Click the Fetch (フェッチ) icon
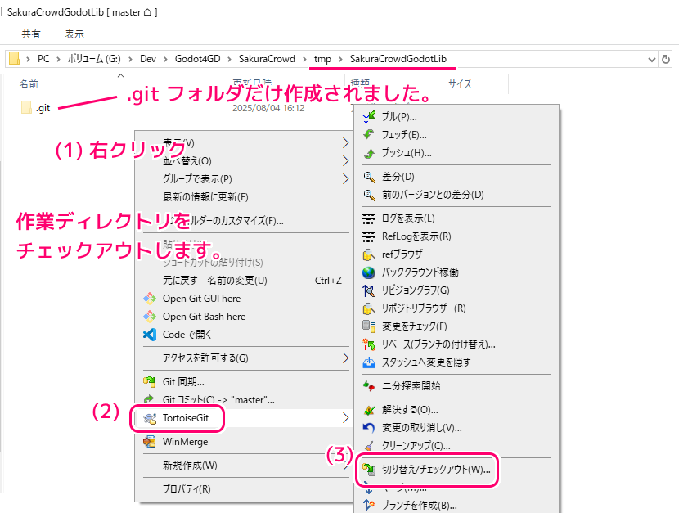The height and width of the screenshot is (513, 679). tap(369, 135)
